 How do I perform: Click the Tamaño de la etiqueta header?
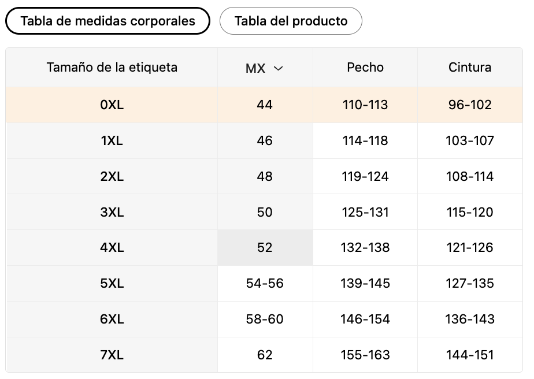click(x=112, y=68)
